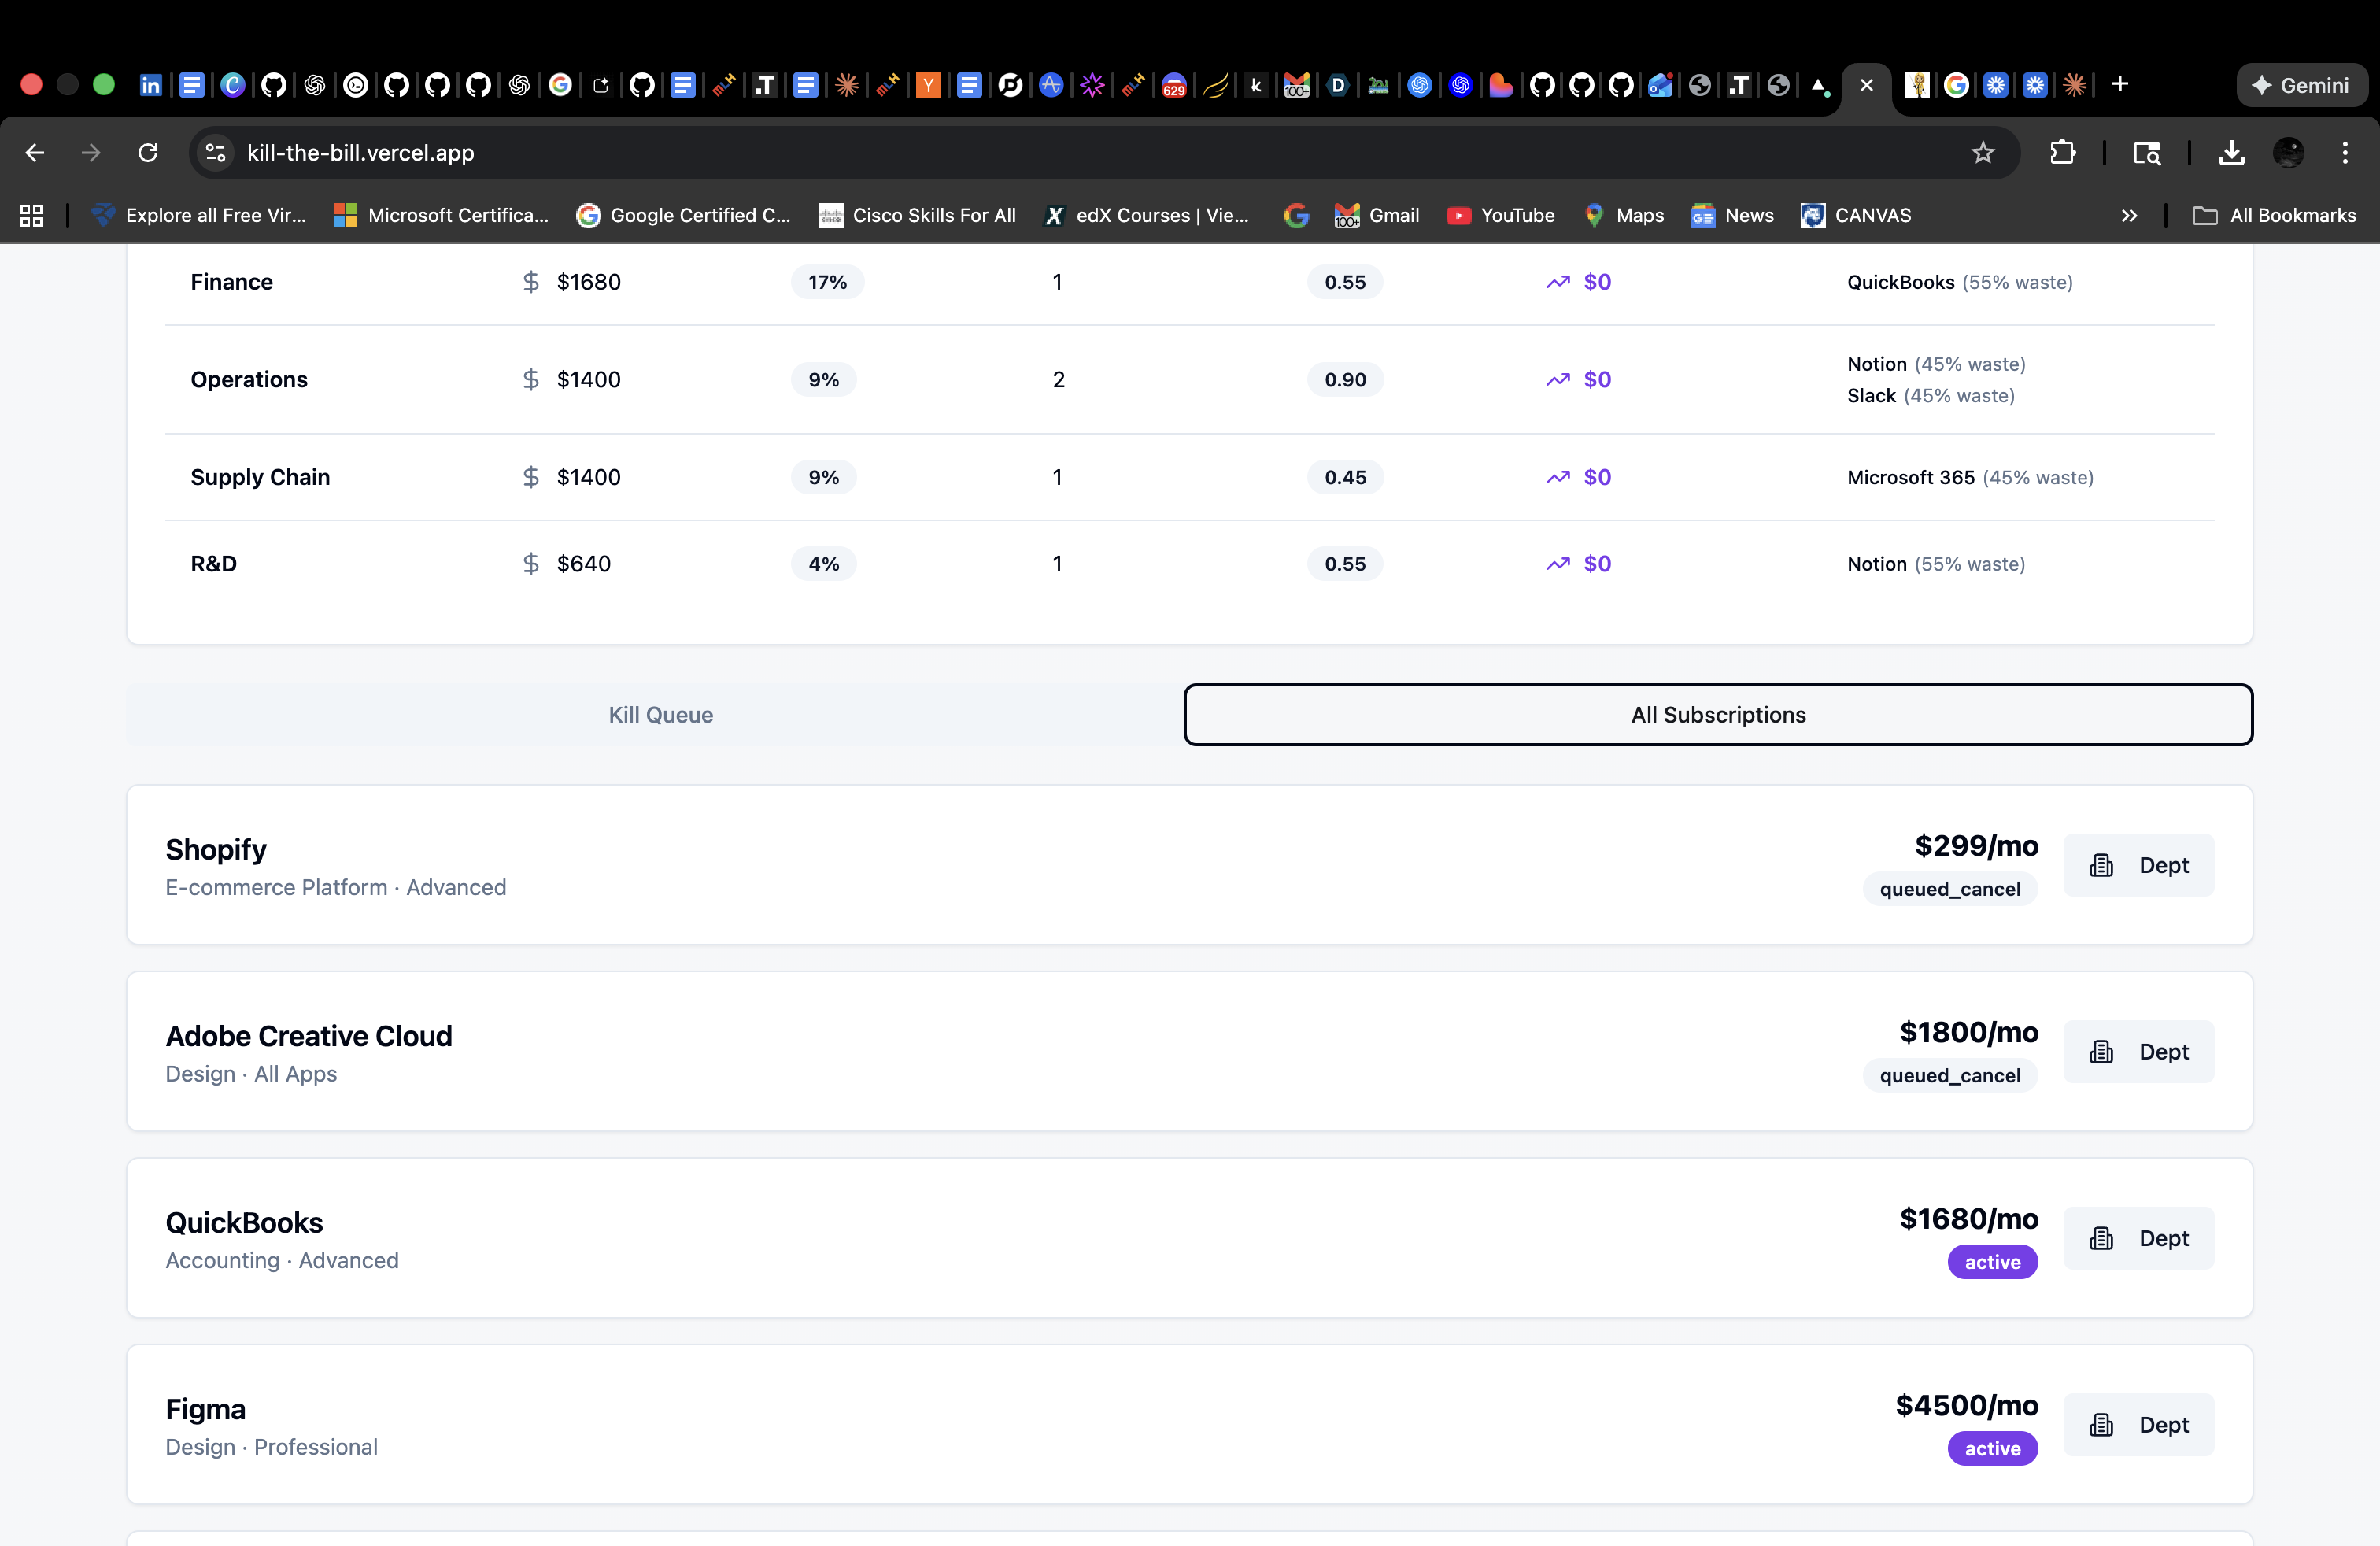Expand the hidden bookmarks chevron
This screenshot has height=1546, width=2380.
click(x=2129, y=216)
